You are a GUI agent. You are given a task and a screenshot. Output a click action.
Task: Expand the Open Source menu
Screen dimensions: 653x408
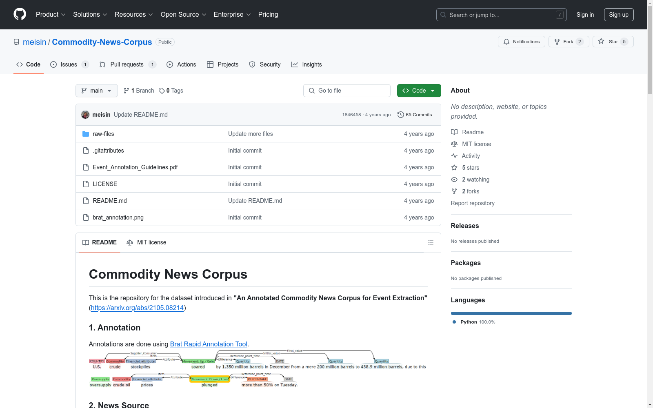point(184,15)
